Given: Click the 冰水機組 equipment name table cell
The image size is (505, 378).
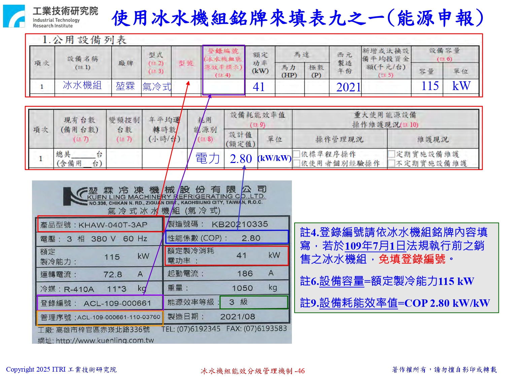Looking at the screenshot, I should click(x=83, y=86).
